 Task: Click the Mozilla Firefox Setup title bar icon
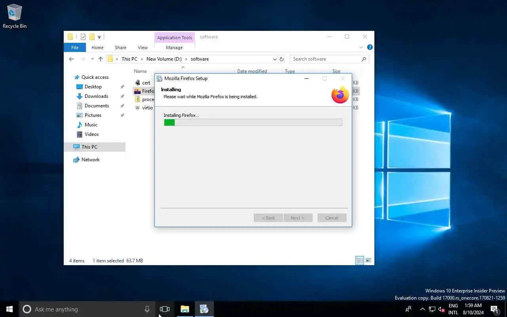pos(159,78)
